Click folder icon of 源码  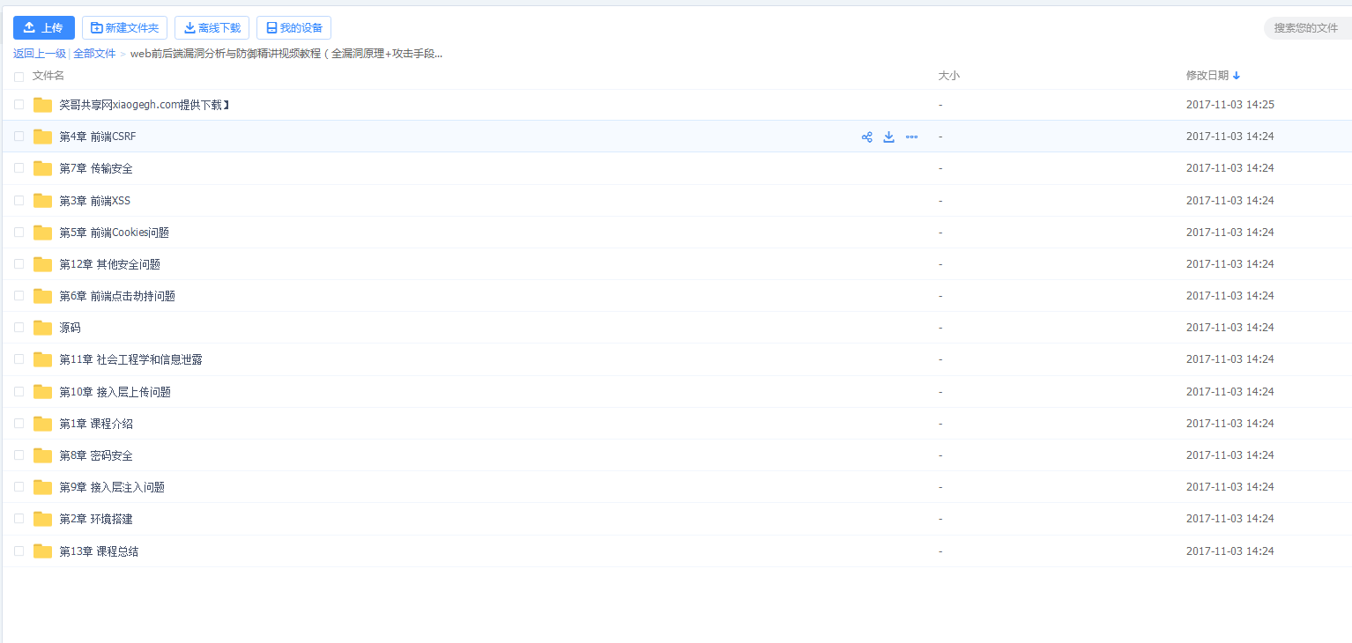point(43,328)
